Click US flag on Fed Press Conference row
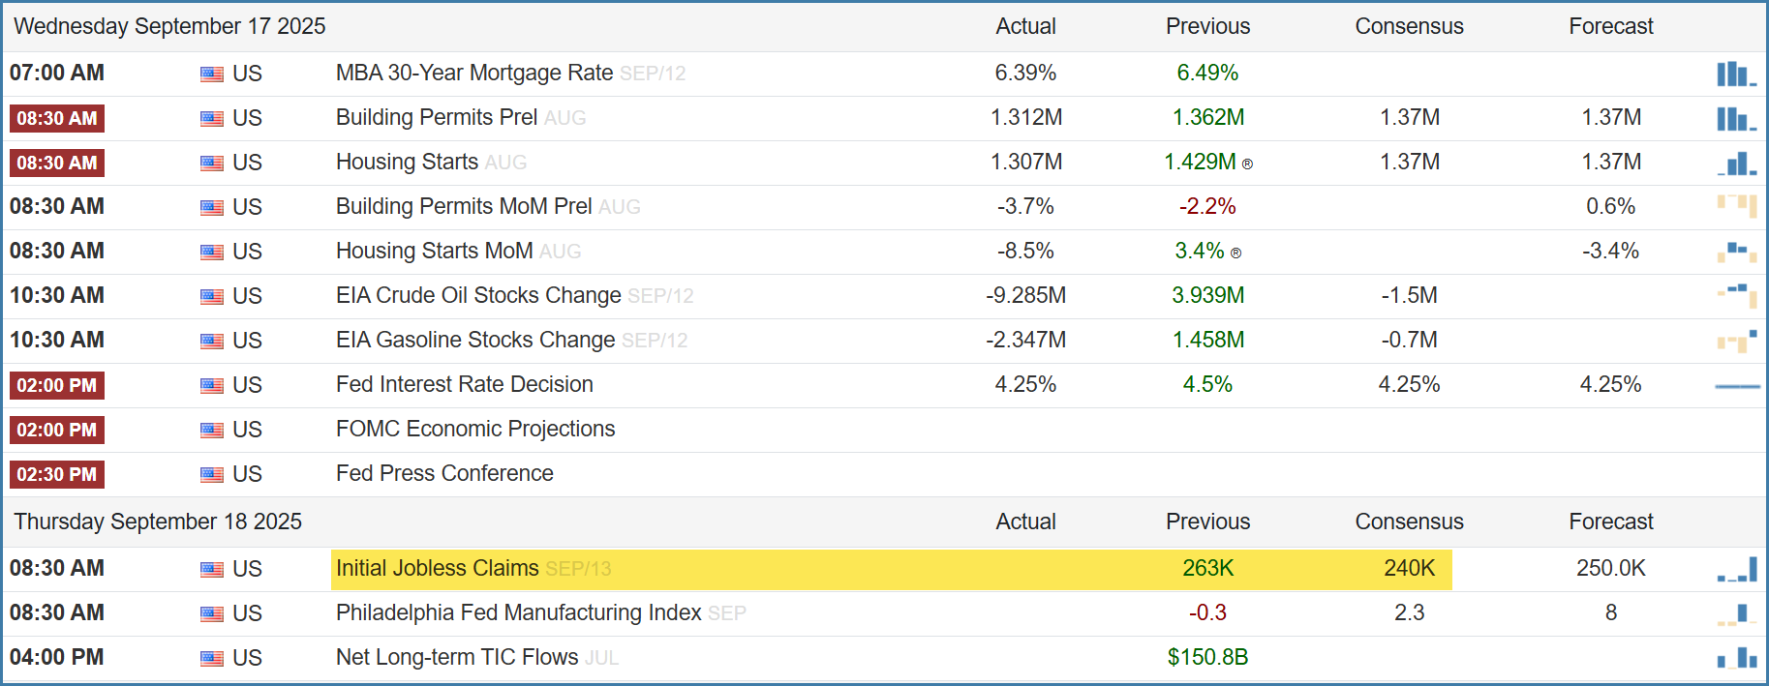 coord(212,474)
